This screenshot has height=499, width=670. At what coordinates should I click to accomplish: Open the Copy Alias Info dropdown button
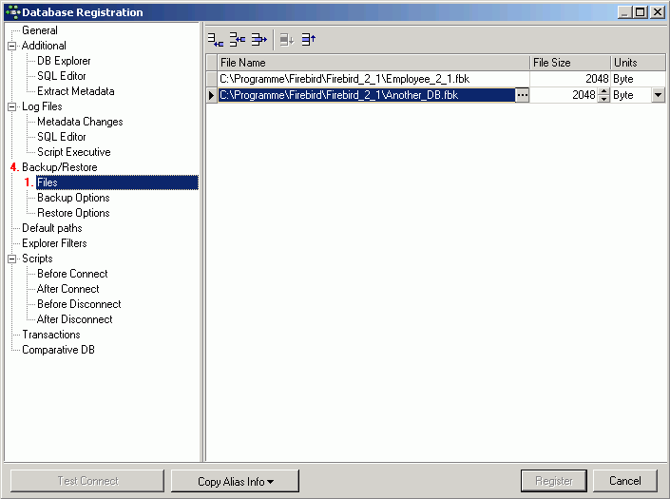(x=235, y=481)
